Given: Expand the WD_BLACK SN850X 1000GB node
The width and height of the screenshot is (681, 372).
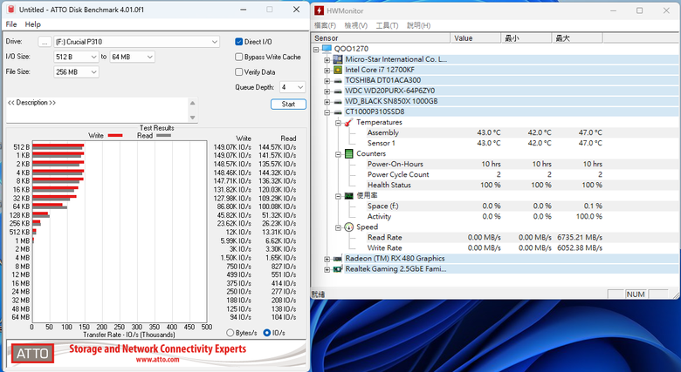Looking at the screenshot, I should pos(327,101).
